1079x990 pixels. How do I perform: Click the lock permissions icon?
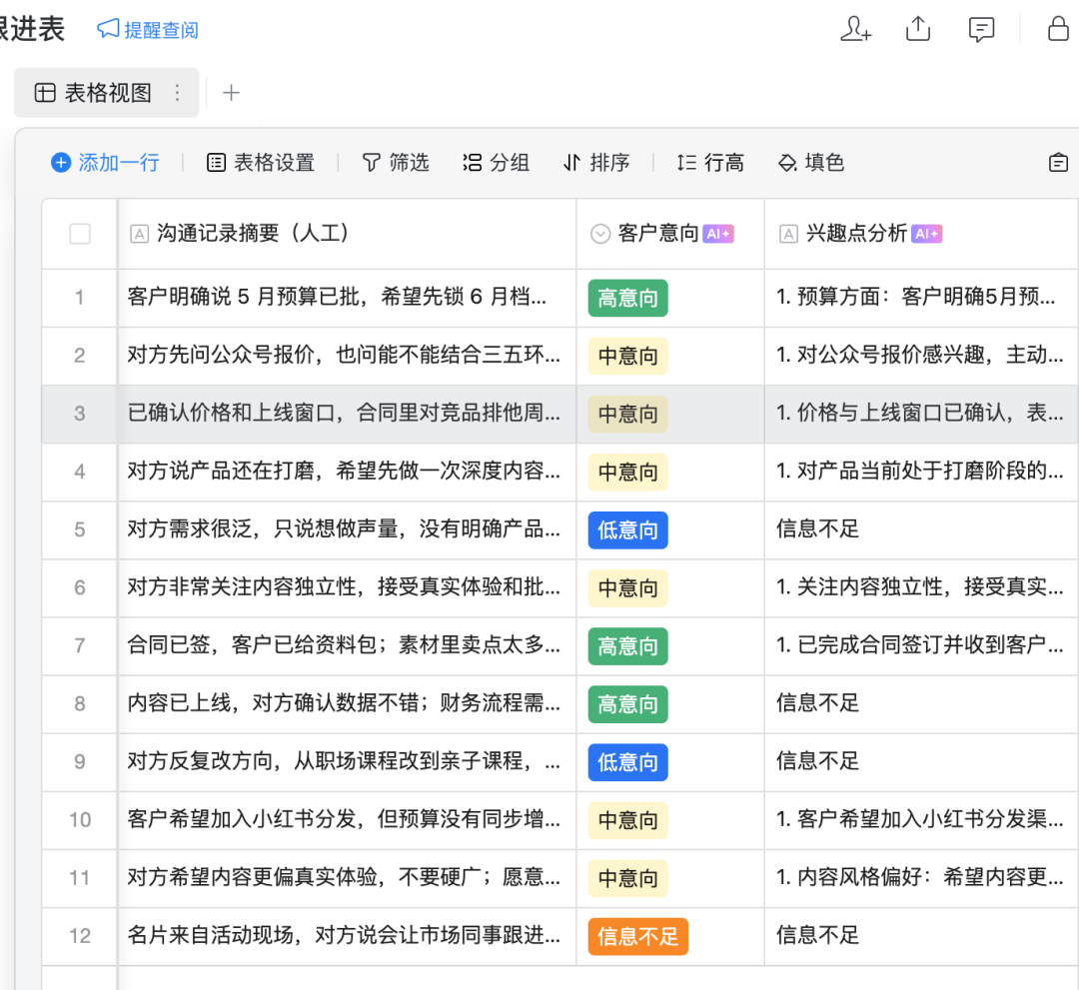[1058, 29]
